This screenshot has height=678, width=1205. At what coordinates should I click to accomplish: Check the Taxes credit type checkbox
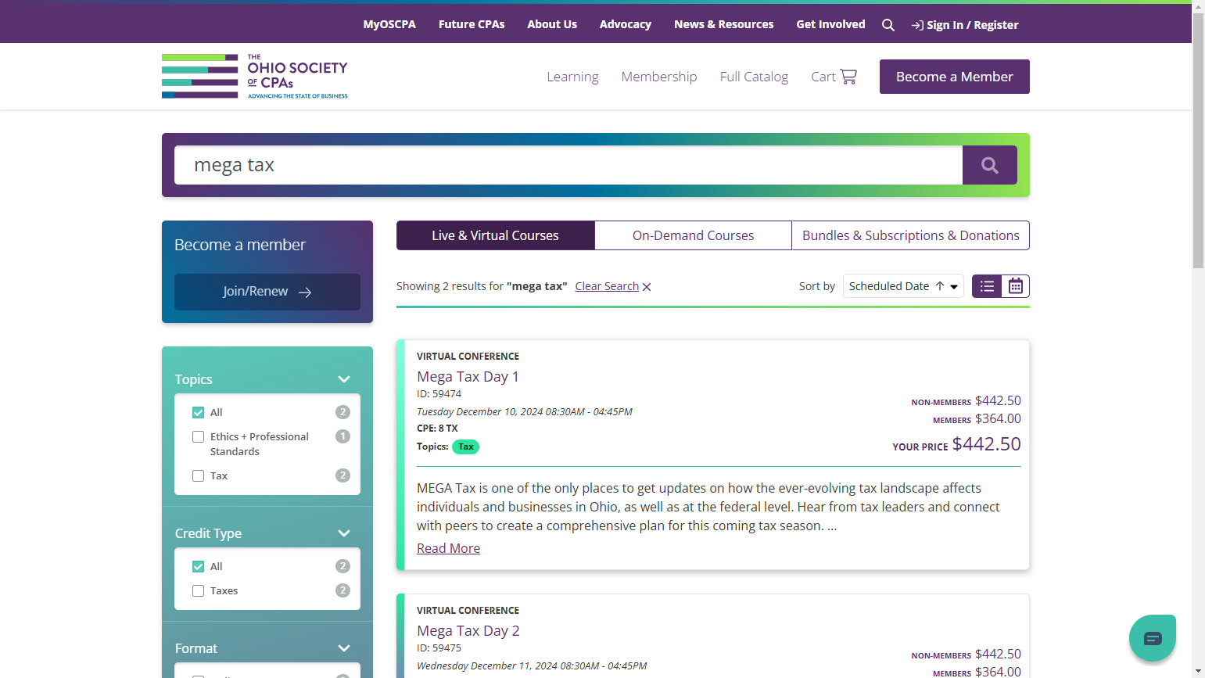click(199, 590)
